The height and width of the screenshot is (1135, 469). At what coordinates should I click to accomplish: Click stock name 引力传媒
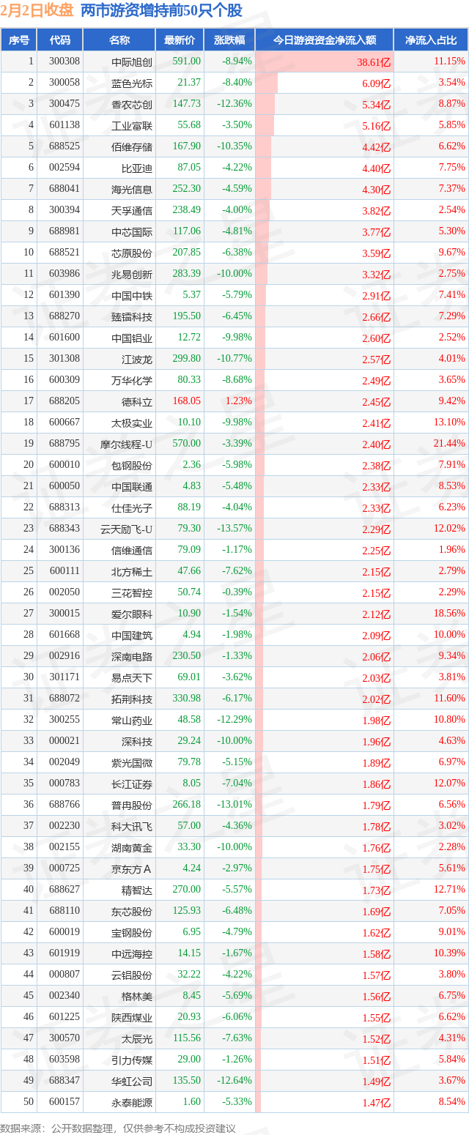(132, 1060)
